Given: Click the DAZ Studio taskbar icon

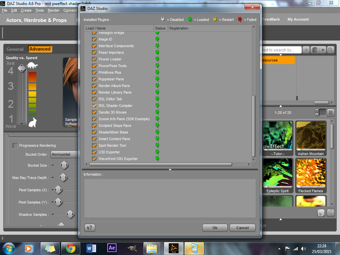Looking at the screenshot, I should [173, 248].
